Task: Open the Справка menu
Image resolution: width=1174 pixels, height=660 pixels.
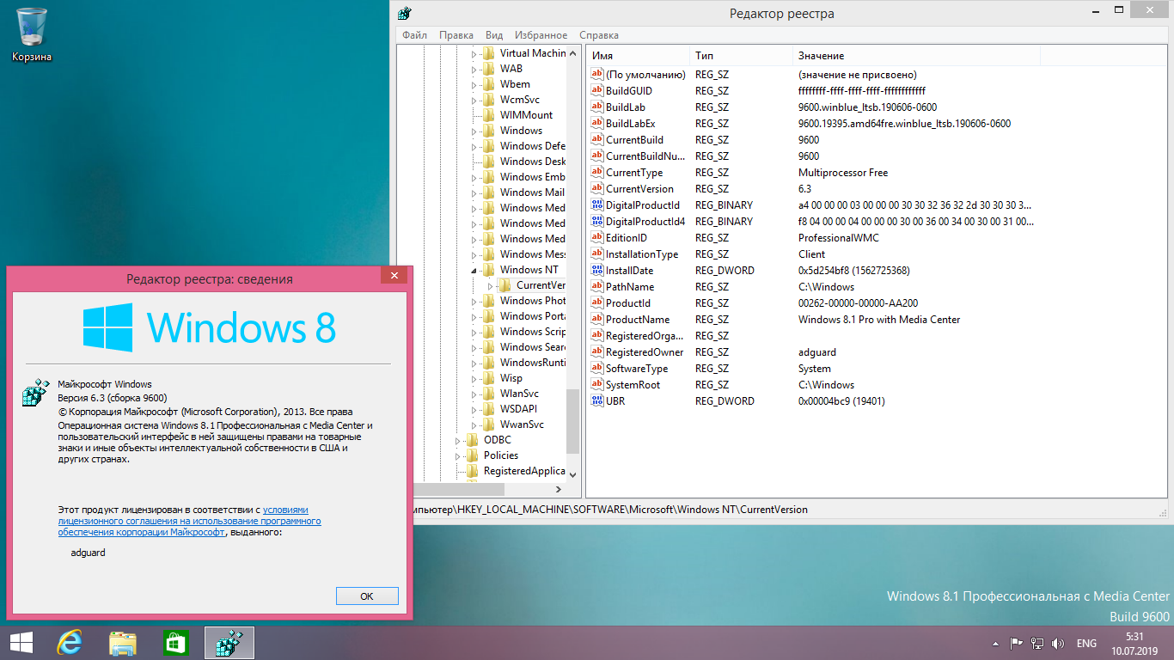Action: pyautogui.click(x=599, y=35)
